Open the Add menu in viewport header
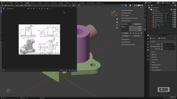 [x=25, y=5]
